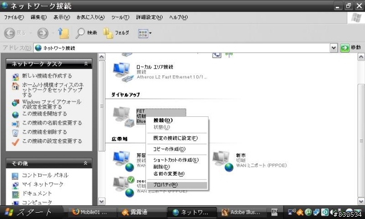Open コンピュータ link
This screenshot has height=219, width=365.
(36, 202)
